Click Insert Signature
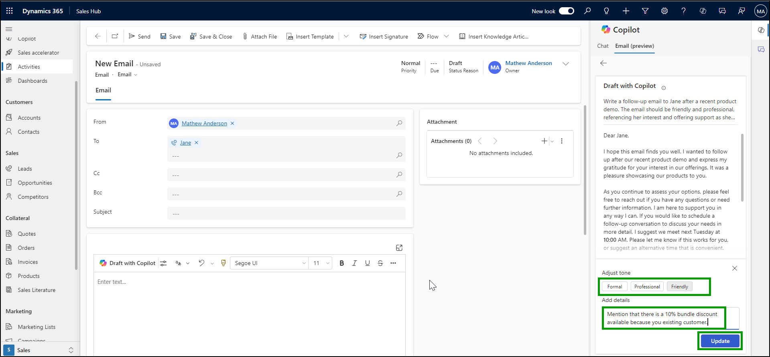Screen dimensions: 770x357 [384, 36]
